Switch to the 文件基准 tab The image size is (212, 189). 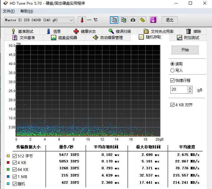pos(24,37)
